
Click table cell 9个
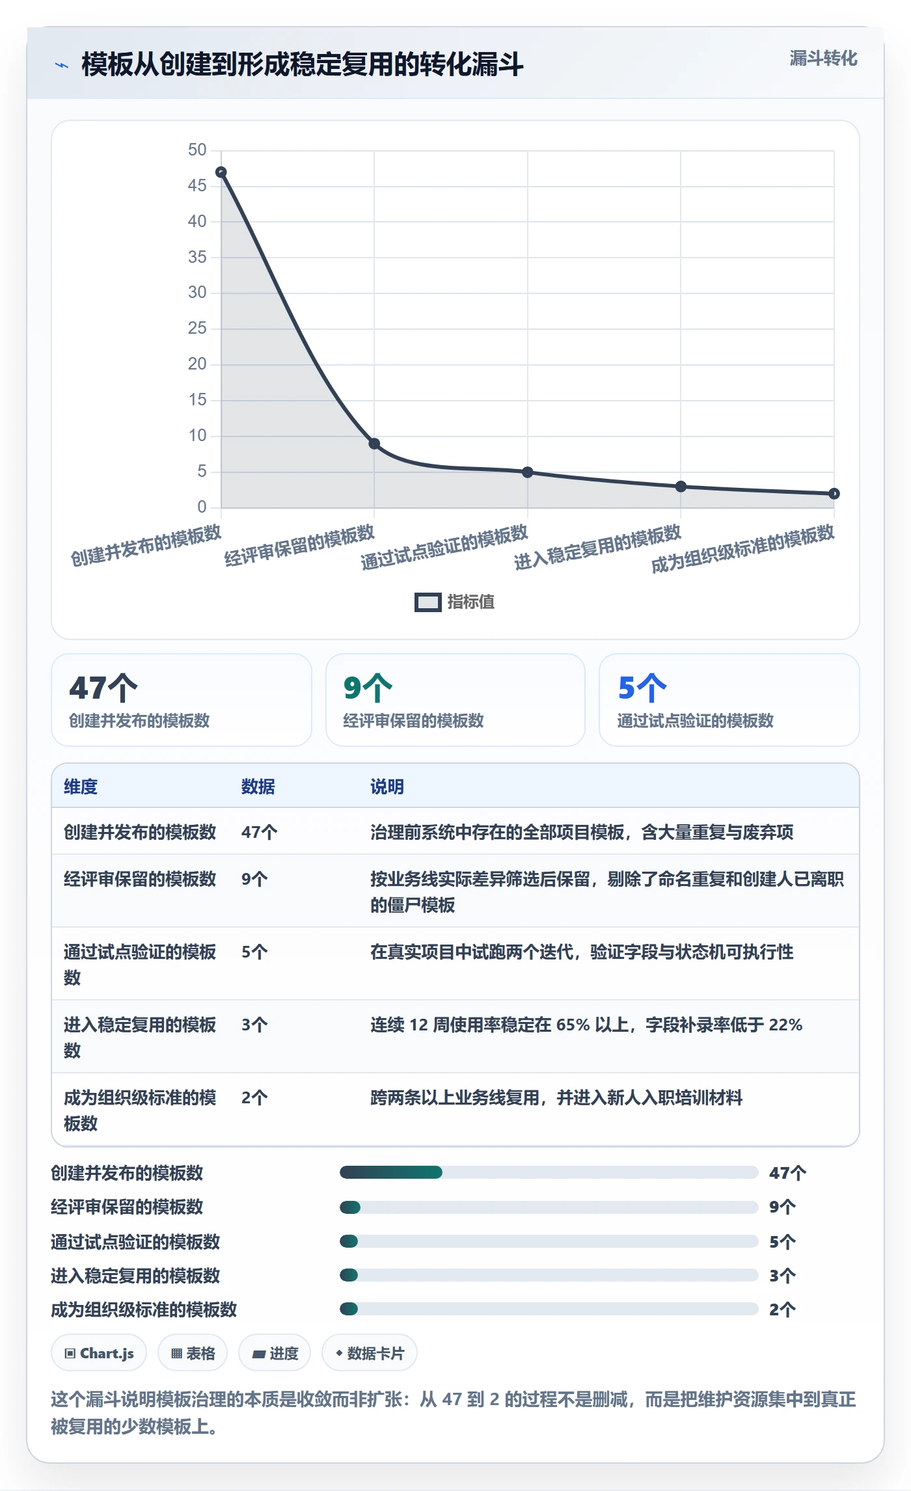click(254, 879)
